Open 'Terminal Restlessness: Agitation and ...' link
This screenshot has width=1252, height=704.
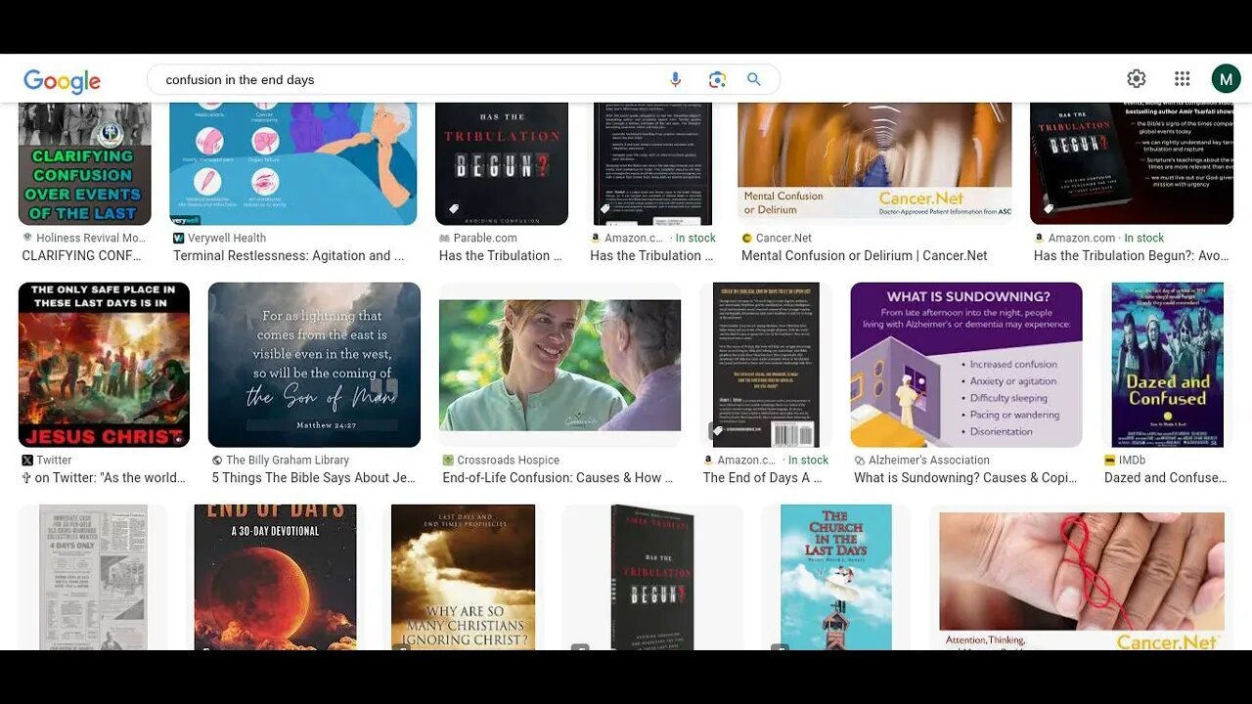[x=289, y=256]
